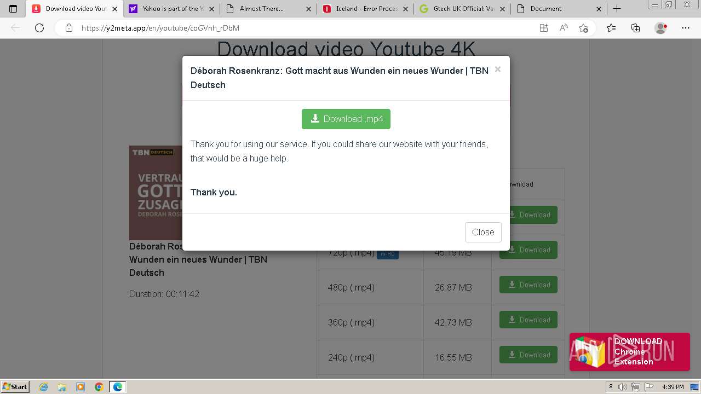Open a new tab with plus icon
The image size is (701, 394).
617,9
